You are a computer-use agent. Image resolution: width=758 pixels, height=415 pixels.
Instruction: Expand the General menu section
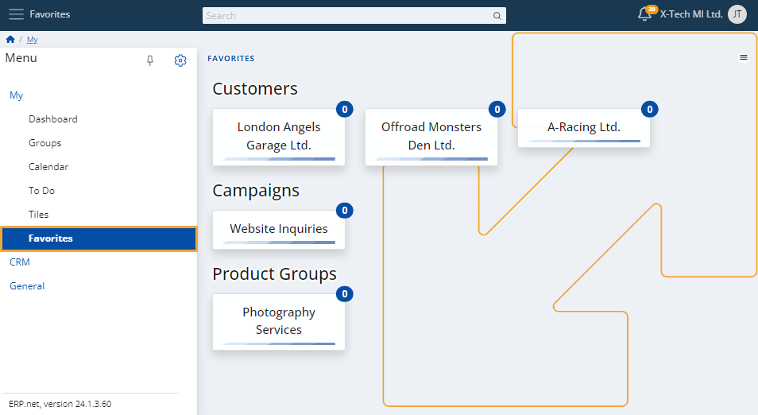[27, 285]
